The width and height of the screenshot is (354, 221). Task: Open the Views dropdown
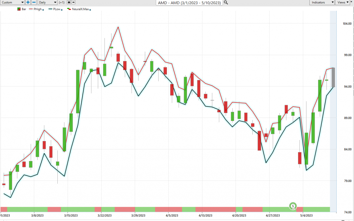tap(343, 2)
